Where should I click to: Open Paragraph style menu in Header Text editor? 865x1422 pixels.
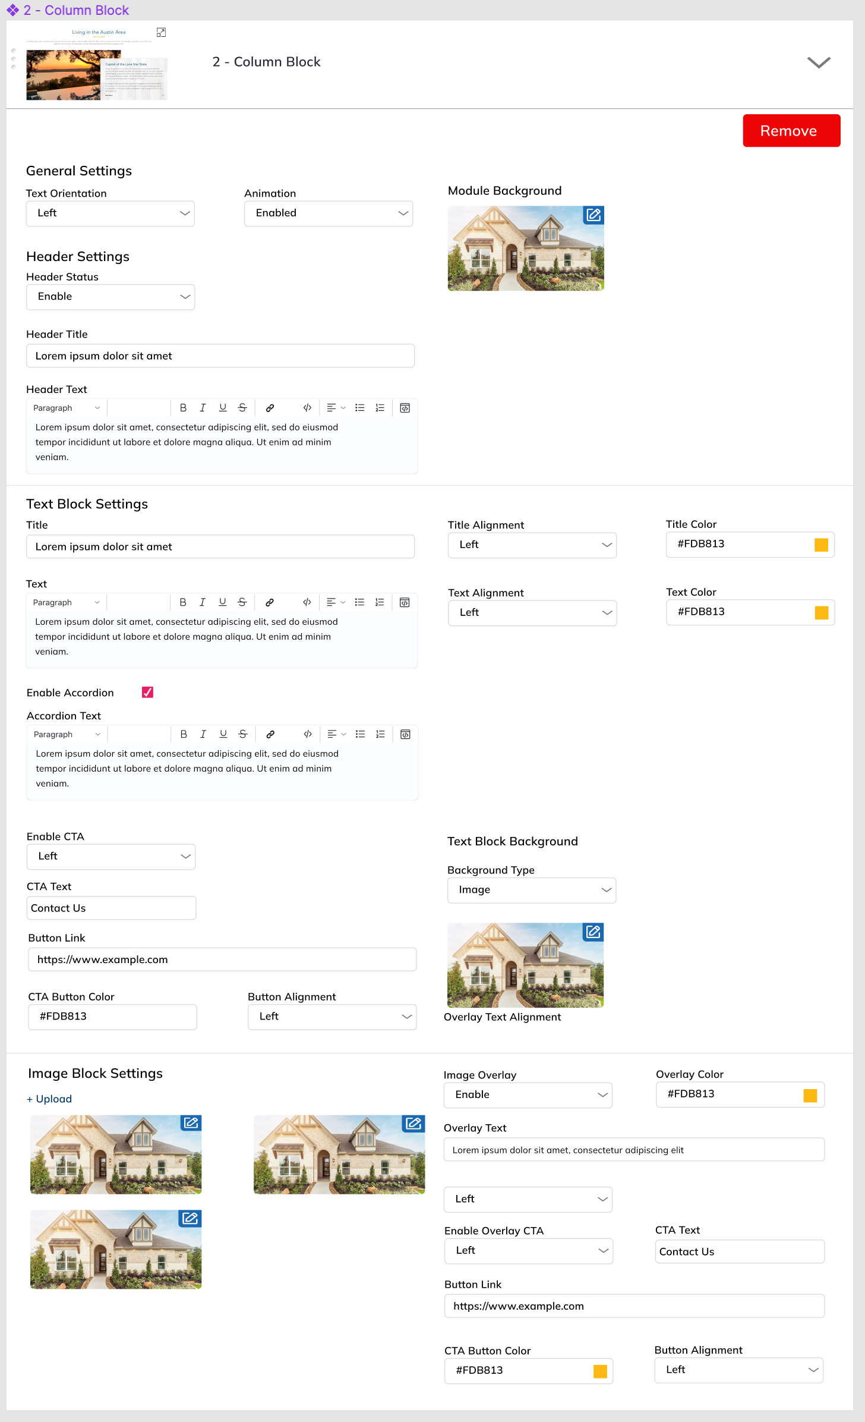pyautogui.click(x=67, y=408)
